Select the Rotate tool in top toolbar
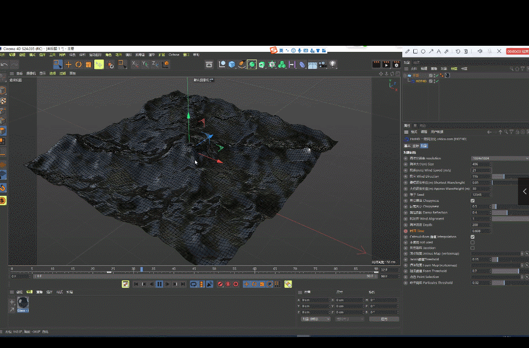 (78, 65)
